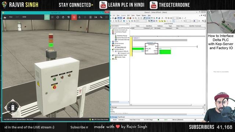The image size is (235, 132).
Task: Toggle the icon right of red button
Action: click(x=79, y=17)
